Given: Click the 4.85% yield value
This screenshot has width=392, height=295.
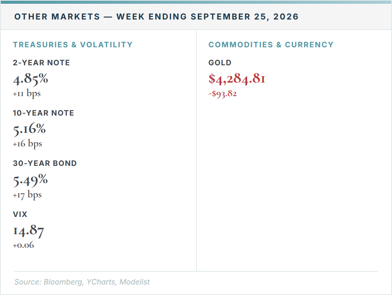Looking at the screenshot, I should (30, 79).
